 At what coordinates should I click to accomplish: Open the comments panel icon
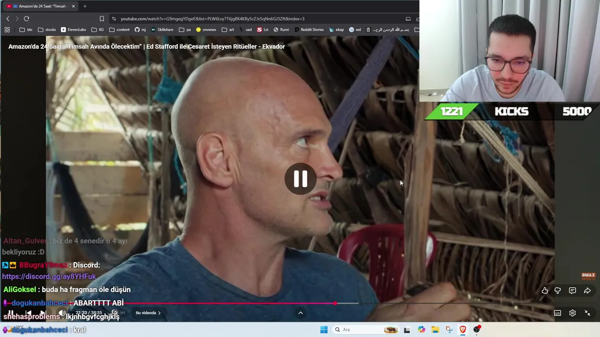pos(572,291)
